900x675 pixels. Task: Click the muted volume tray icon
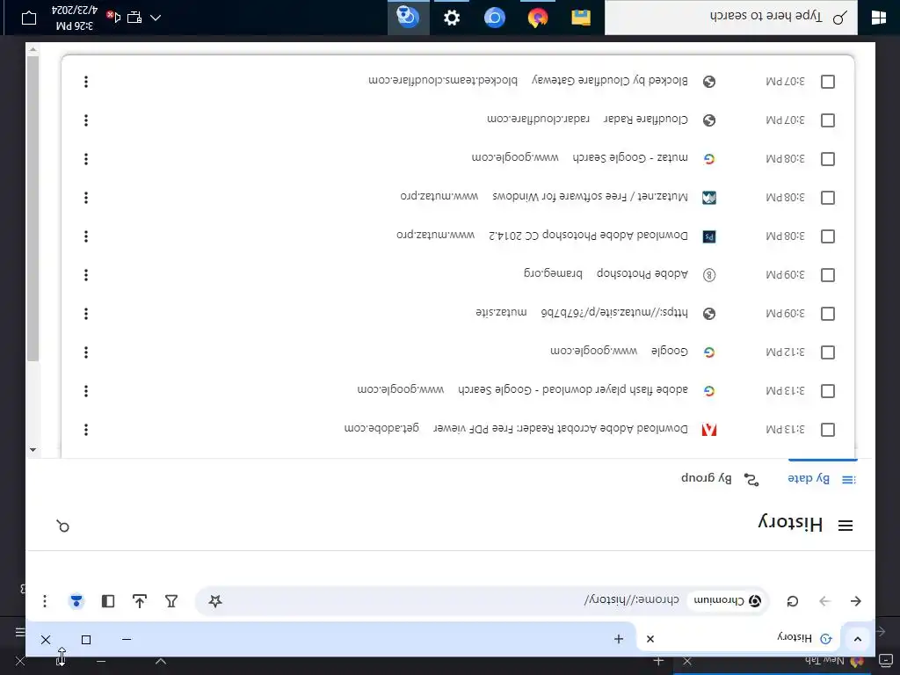[113, 18]
